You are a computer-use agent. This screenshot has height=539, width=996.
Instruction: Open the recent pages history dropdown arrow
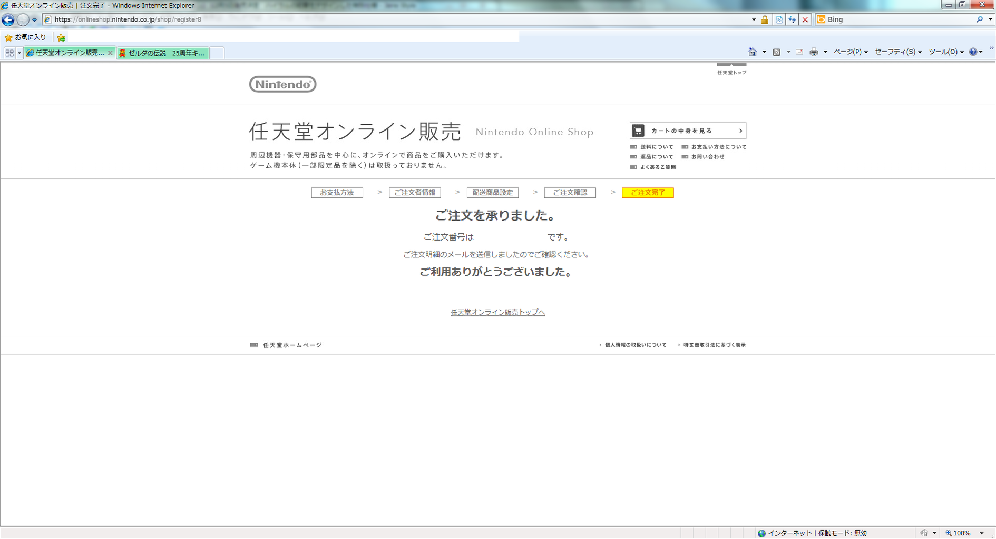pyautogui.click(x=34, y=20)
